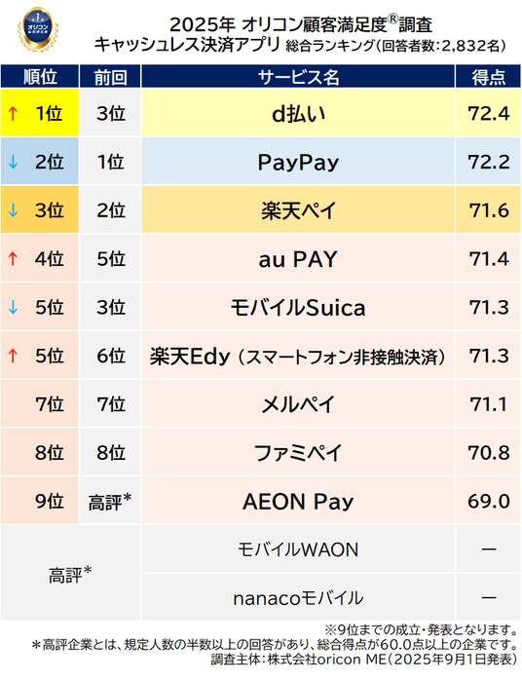Click the 順位 column header

(40, 77)
